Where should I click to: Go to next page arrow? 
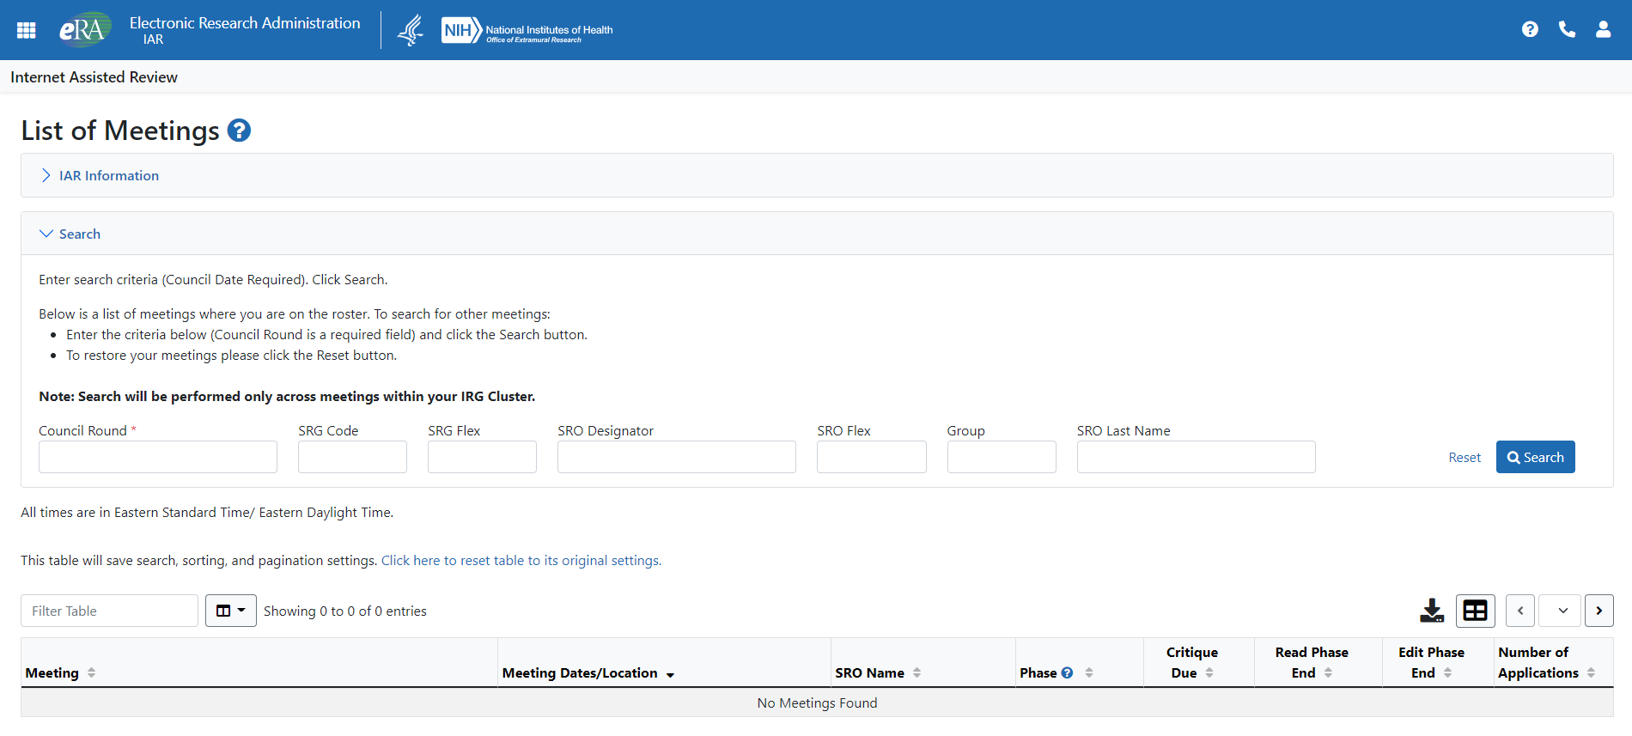pos(1599,611)
